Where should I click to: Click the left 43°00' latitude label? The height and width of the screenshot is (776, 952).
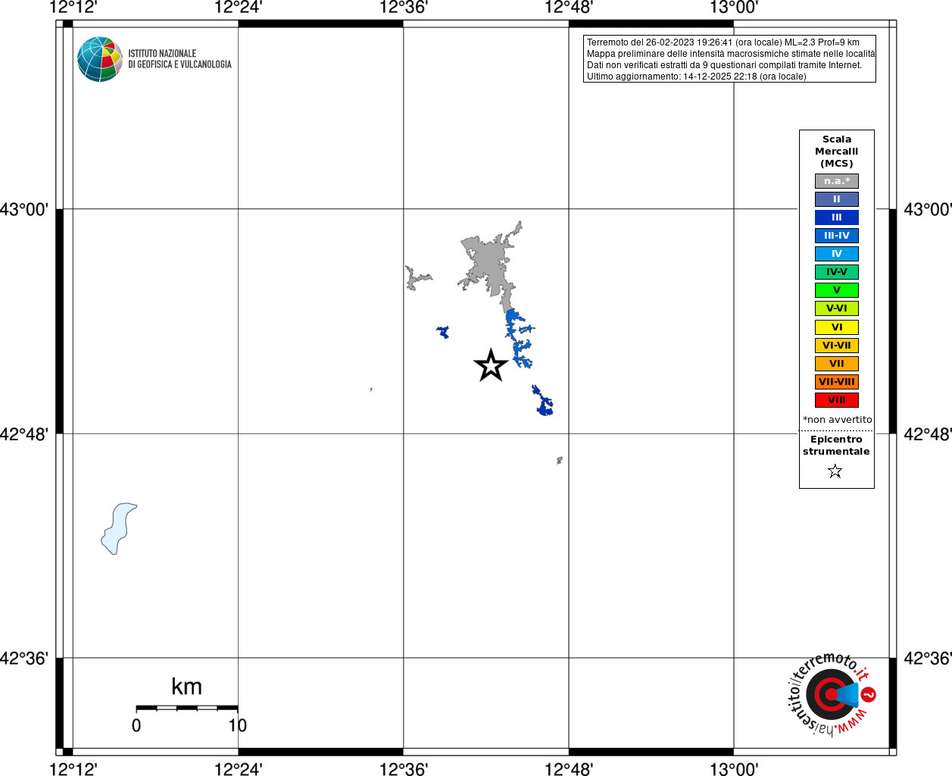pyautogui.click(x=24, y=209)
